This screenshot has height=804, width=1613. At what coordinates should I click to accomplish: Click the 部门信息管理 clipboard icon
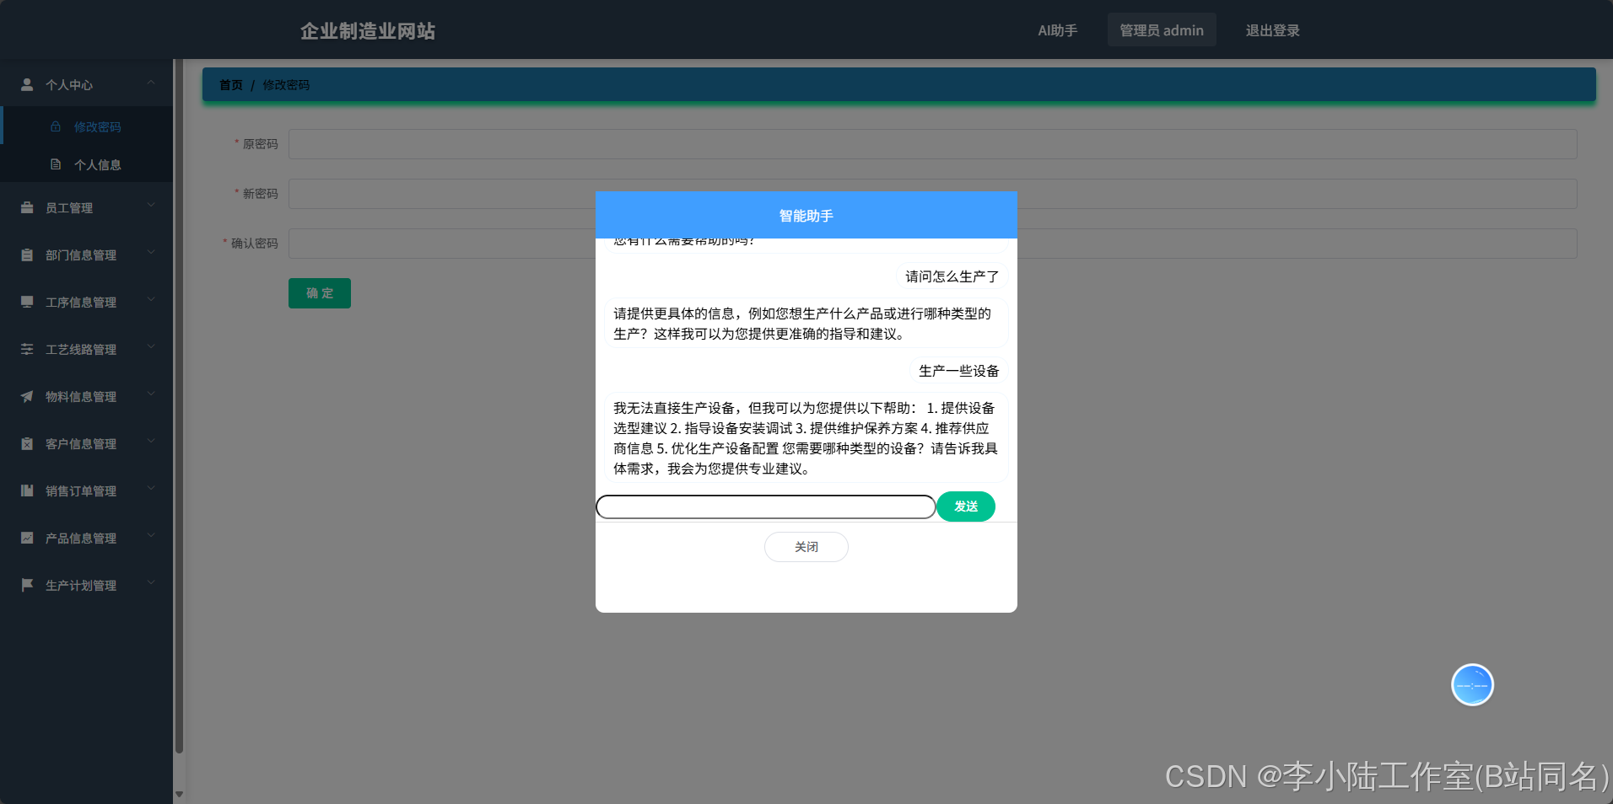26,255
